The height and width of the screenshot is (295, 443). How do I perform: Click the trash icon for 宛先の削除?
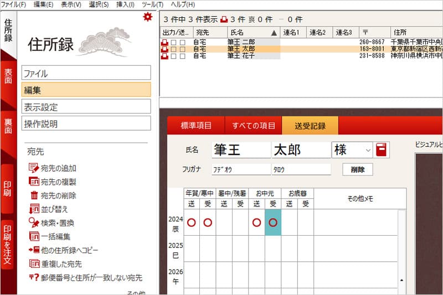pyautogui.click(x=34, y=195)
